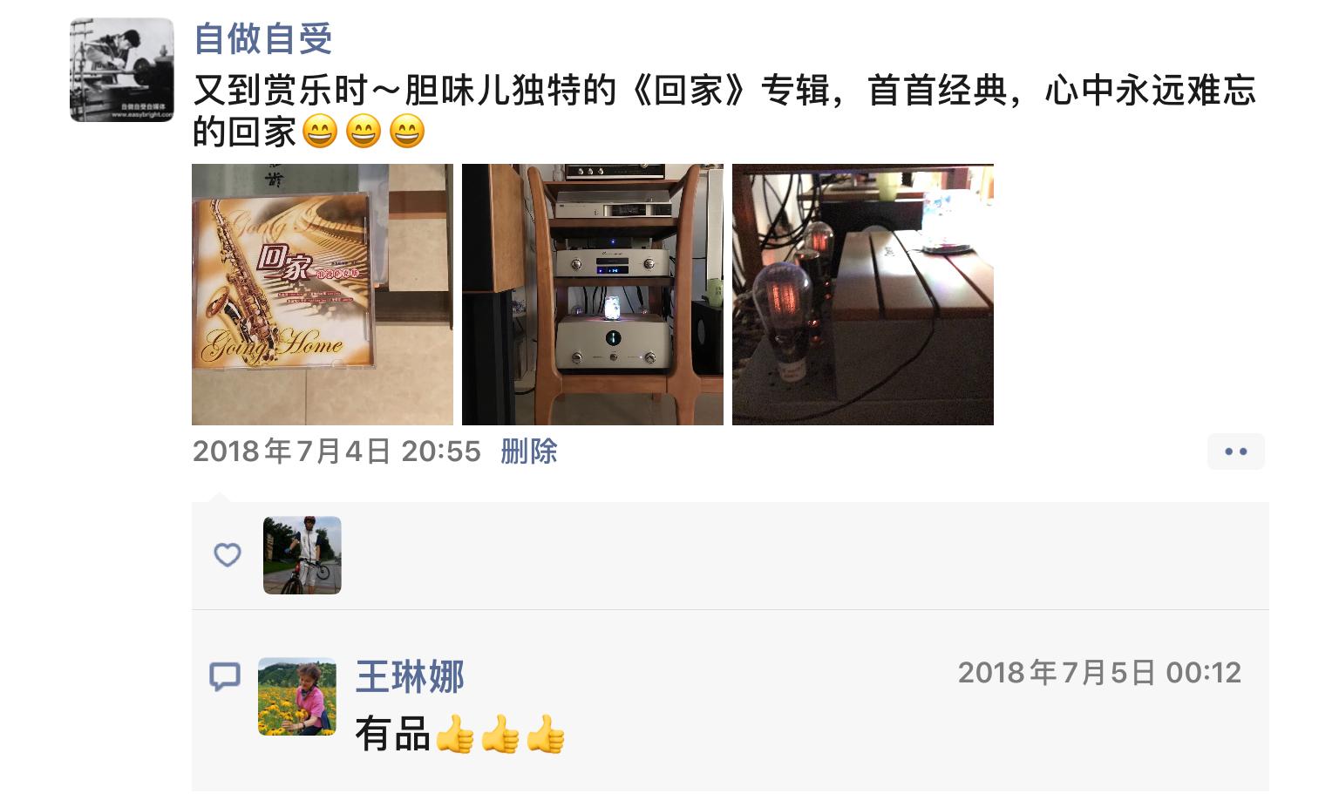Open the cyclist avatar in likes row
Screen dimensions: 1339x794
coord(302,555)
